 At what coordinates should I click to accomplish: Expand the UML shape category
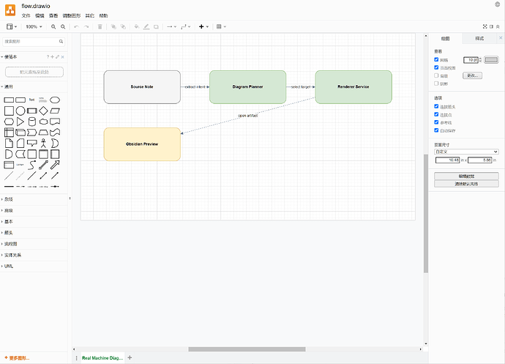pyautogui.click(x=34, y=266)
